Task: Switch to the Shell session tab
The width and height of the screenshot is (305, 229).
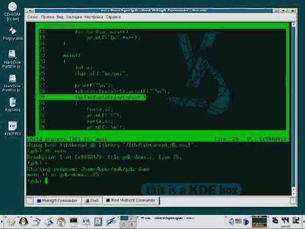Action: (x=92, y=201)
